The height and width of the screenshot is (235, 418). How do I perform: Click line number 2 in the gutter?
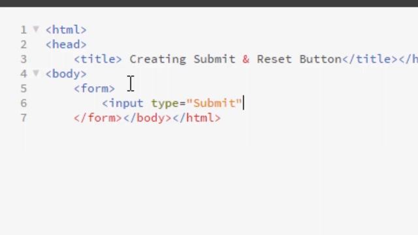(24, 44)
